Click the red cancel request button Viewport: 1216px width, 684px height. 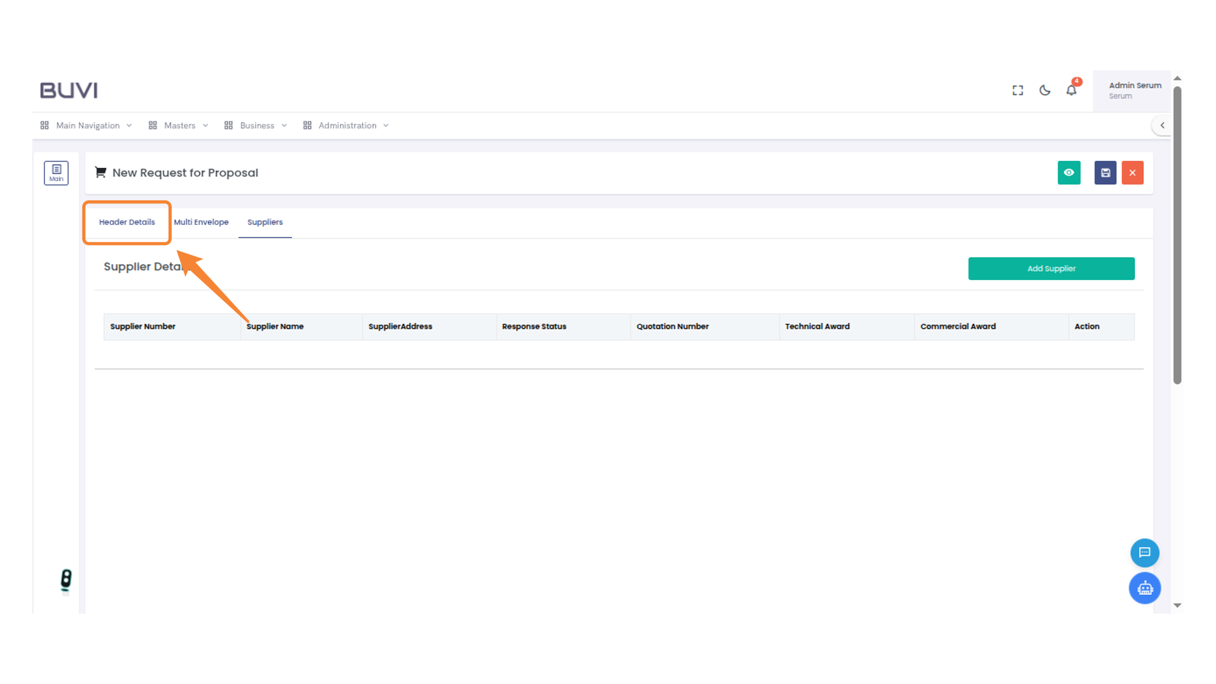[x=1132, y=172]
